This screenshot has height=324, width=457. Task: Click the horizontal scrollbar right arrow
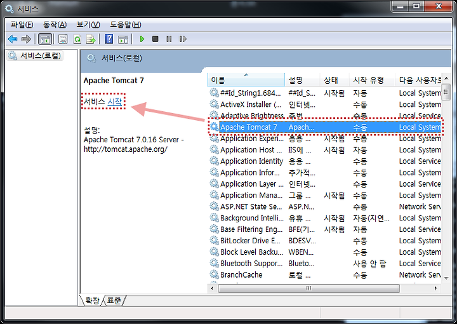(x=435, y=288)
